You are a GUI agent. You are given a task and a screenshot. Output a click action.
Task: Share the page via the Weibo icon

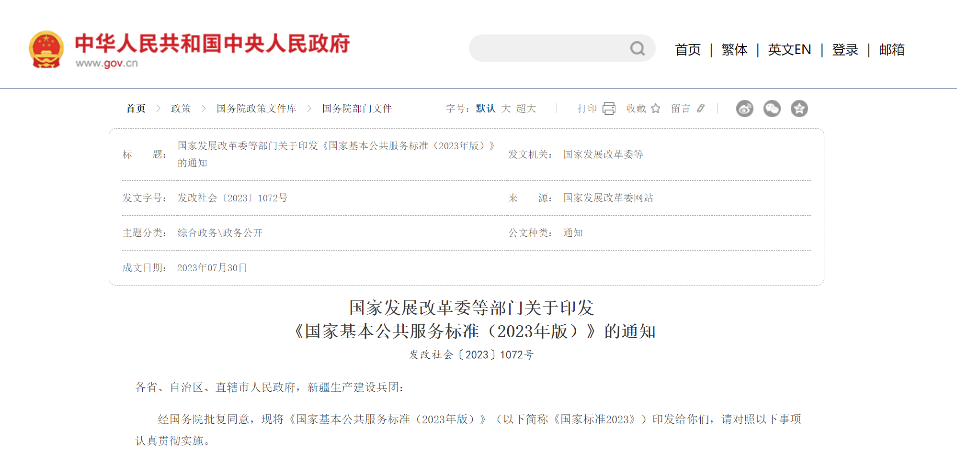pyautogui.click(x=744, y=109)
